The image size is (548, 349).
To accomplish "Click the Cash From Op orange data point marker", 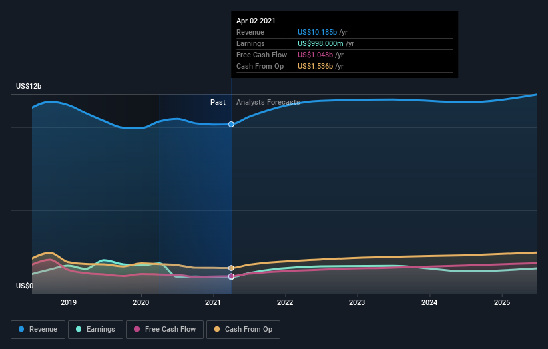I will click(x=231, y=268).
